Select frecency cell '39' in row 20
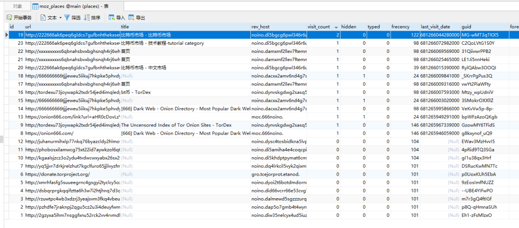This screenshot has width=519, height=228. 405,68
